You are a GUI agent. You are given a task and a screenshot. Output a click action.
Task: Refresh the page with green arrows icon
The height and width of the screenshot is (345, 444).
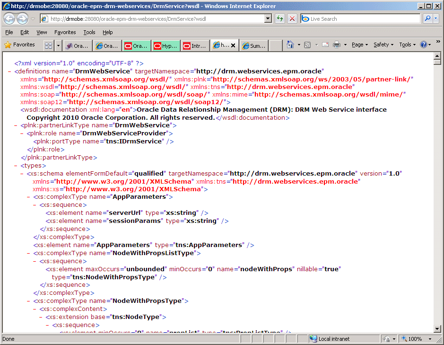click(280, 19)
